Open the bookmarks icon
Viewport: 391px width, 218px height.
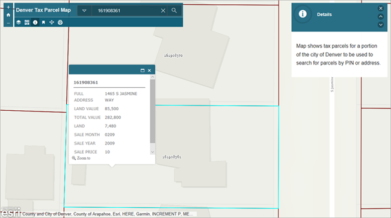[x=43, y=22]
